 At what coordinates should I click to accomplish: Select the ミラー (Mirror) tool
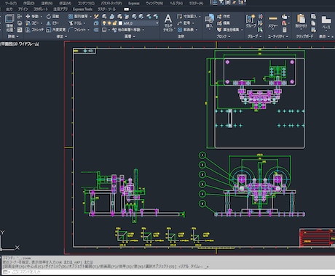click(x=52, y=23)
